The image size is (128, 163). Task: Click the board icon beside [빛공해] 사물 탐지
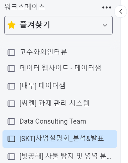[11, 157]
